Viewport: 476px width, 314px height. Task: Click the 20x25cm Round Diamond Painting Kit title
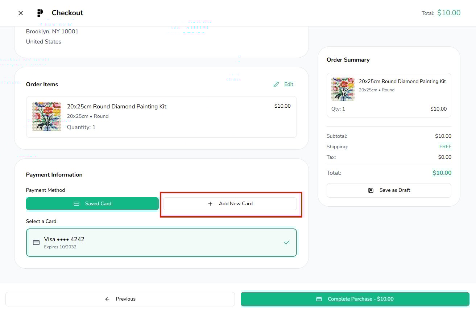(x=117, y=107)
